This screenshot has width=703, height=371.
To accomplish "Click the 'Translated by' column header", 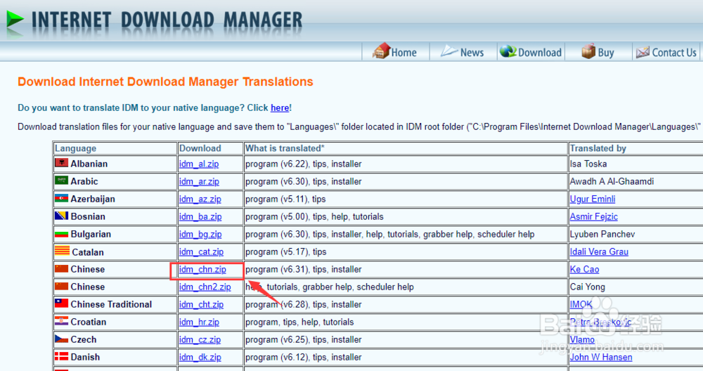I will pos(598,148).
